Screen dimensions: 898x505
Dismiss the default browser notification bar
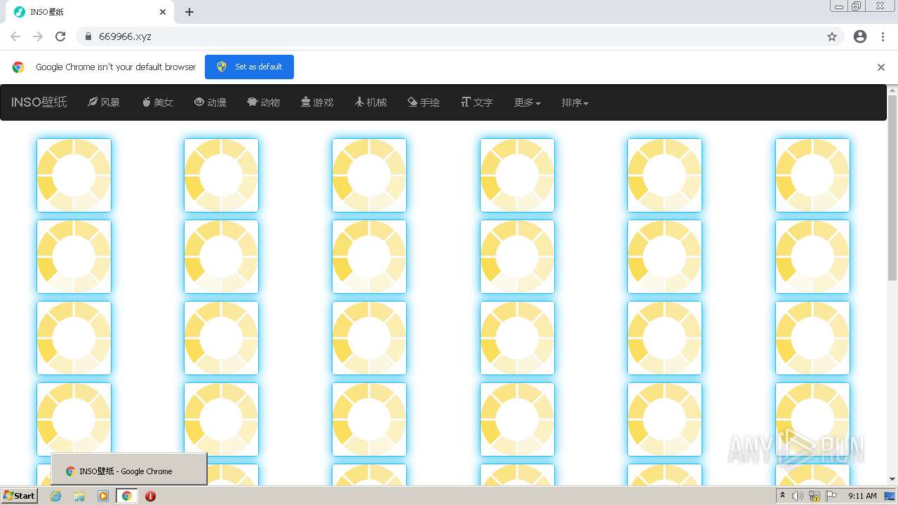(x=881, y=67)
